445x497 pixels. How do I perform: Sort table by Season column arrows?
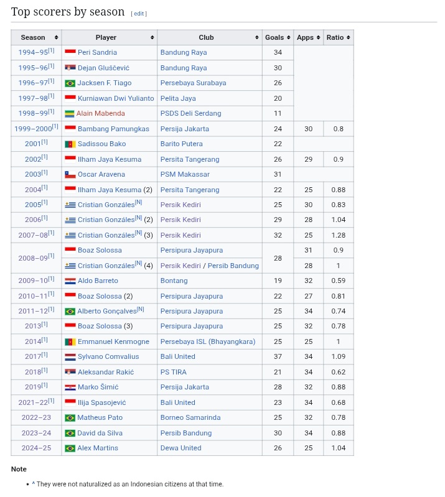56,37
